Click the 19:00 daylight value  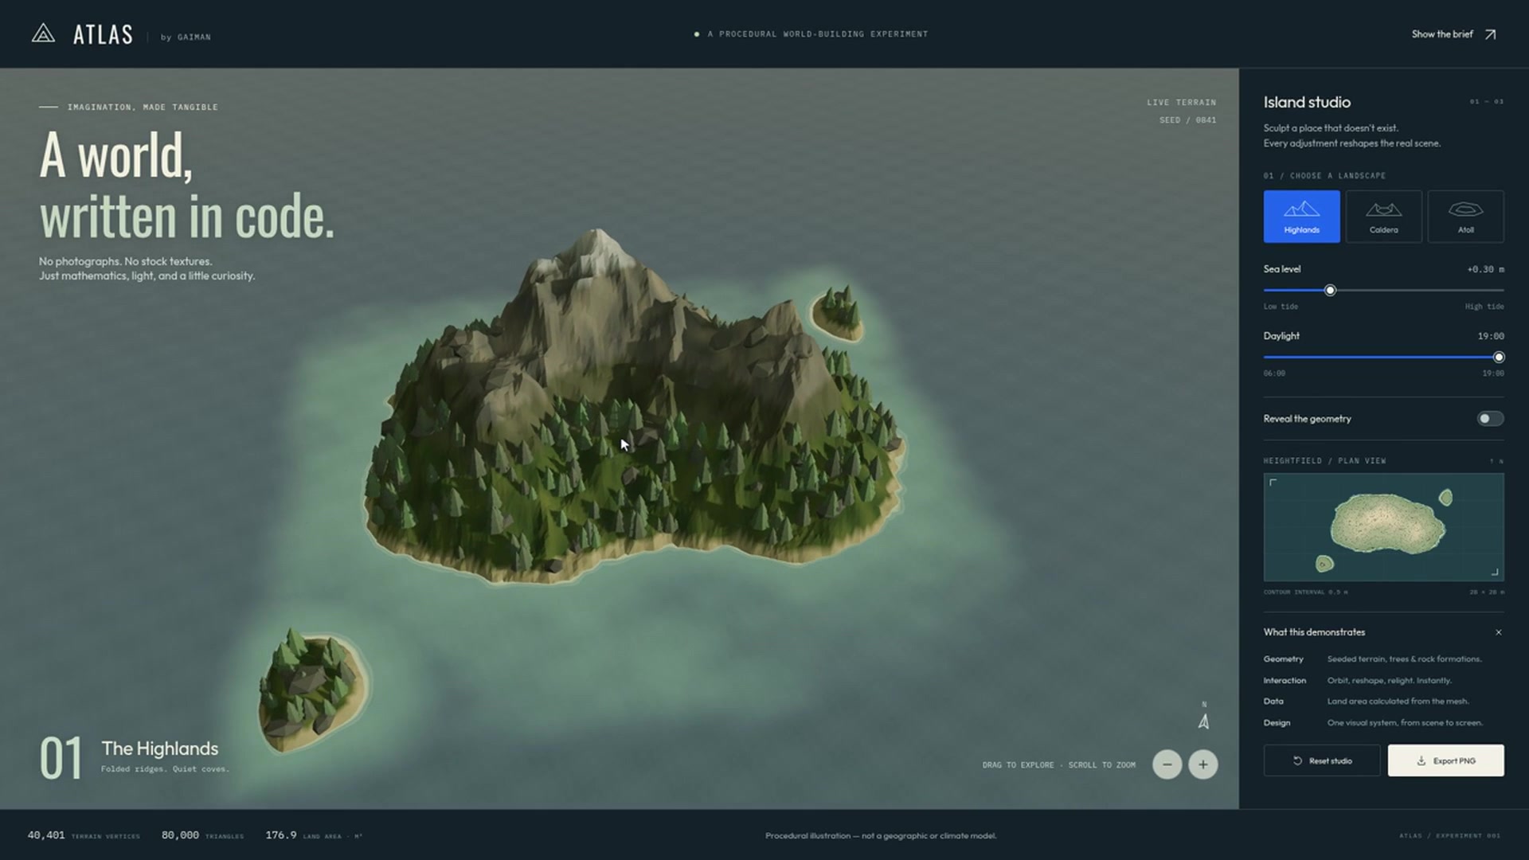coord(1491,336)
